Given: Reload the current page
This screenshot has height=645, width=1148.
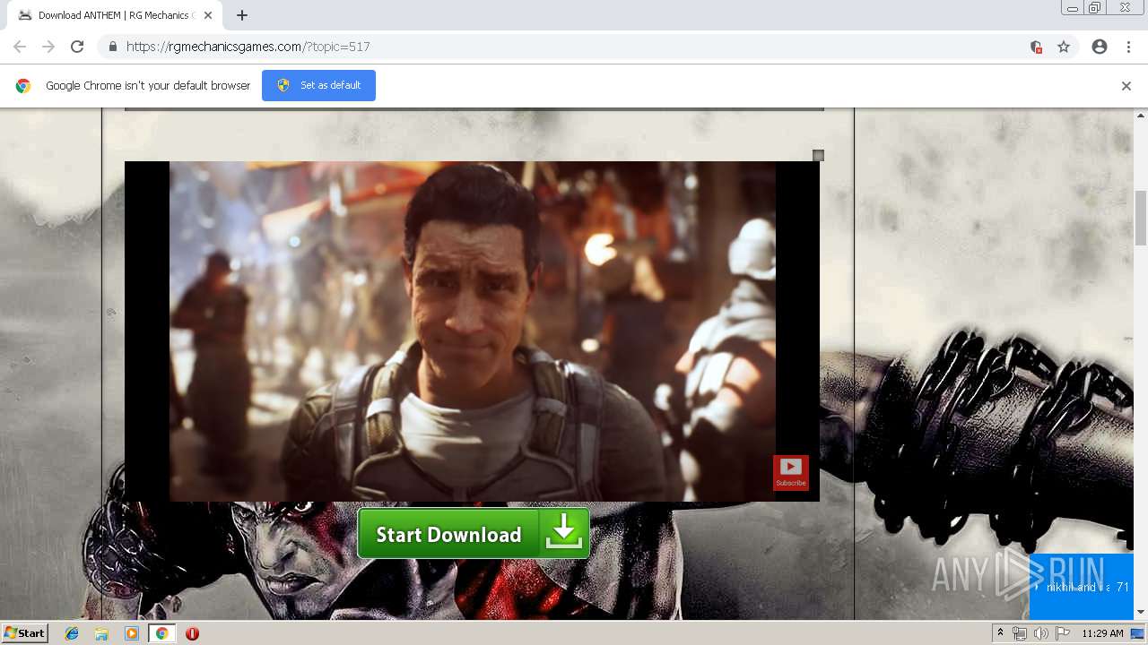Looking at the screenshot, I should [77, 47].
